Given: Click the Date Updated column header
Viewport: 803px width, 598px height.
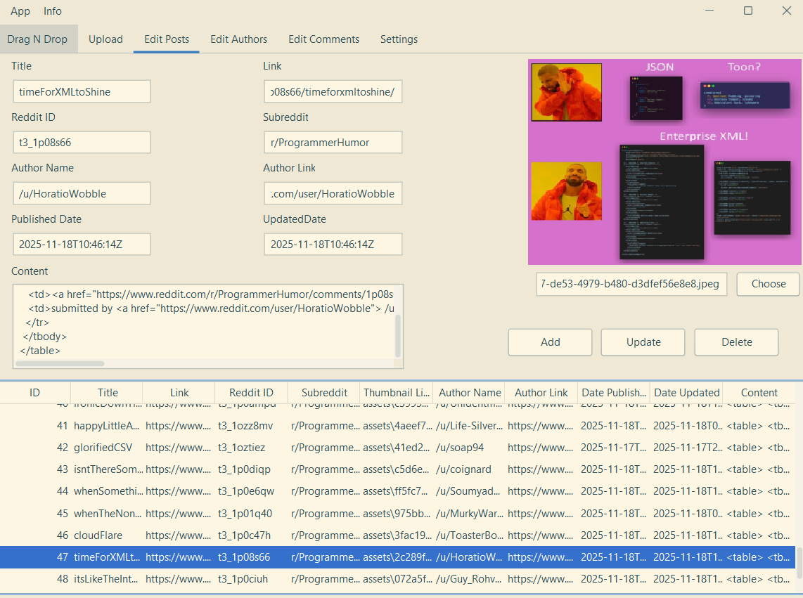Looking at the screenshot, I should pyautogui.click(x=687, y=393).
